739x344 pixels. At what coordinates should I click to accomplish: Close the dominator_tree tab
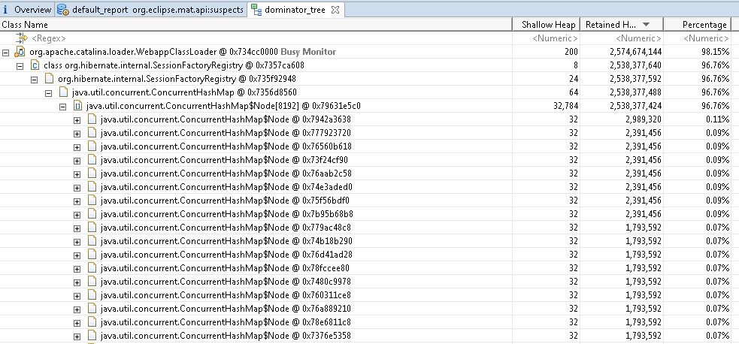(335, 10)
